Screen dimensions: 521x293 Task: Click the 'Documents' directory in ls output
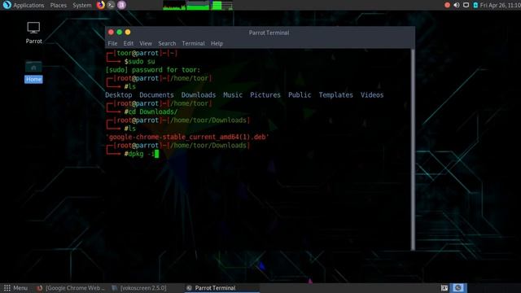click(156, 95)
